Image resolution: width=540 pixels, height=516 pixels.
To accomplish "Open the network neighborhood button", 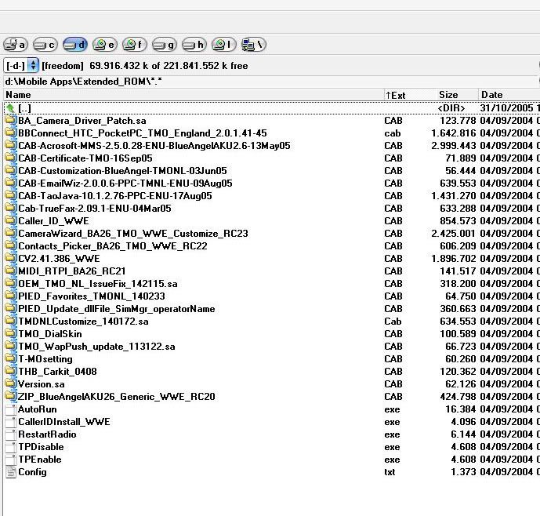I will coord(253,45).
